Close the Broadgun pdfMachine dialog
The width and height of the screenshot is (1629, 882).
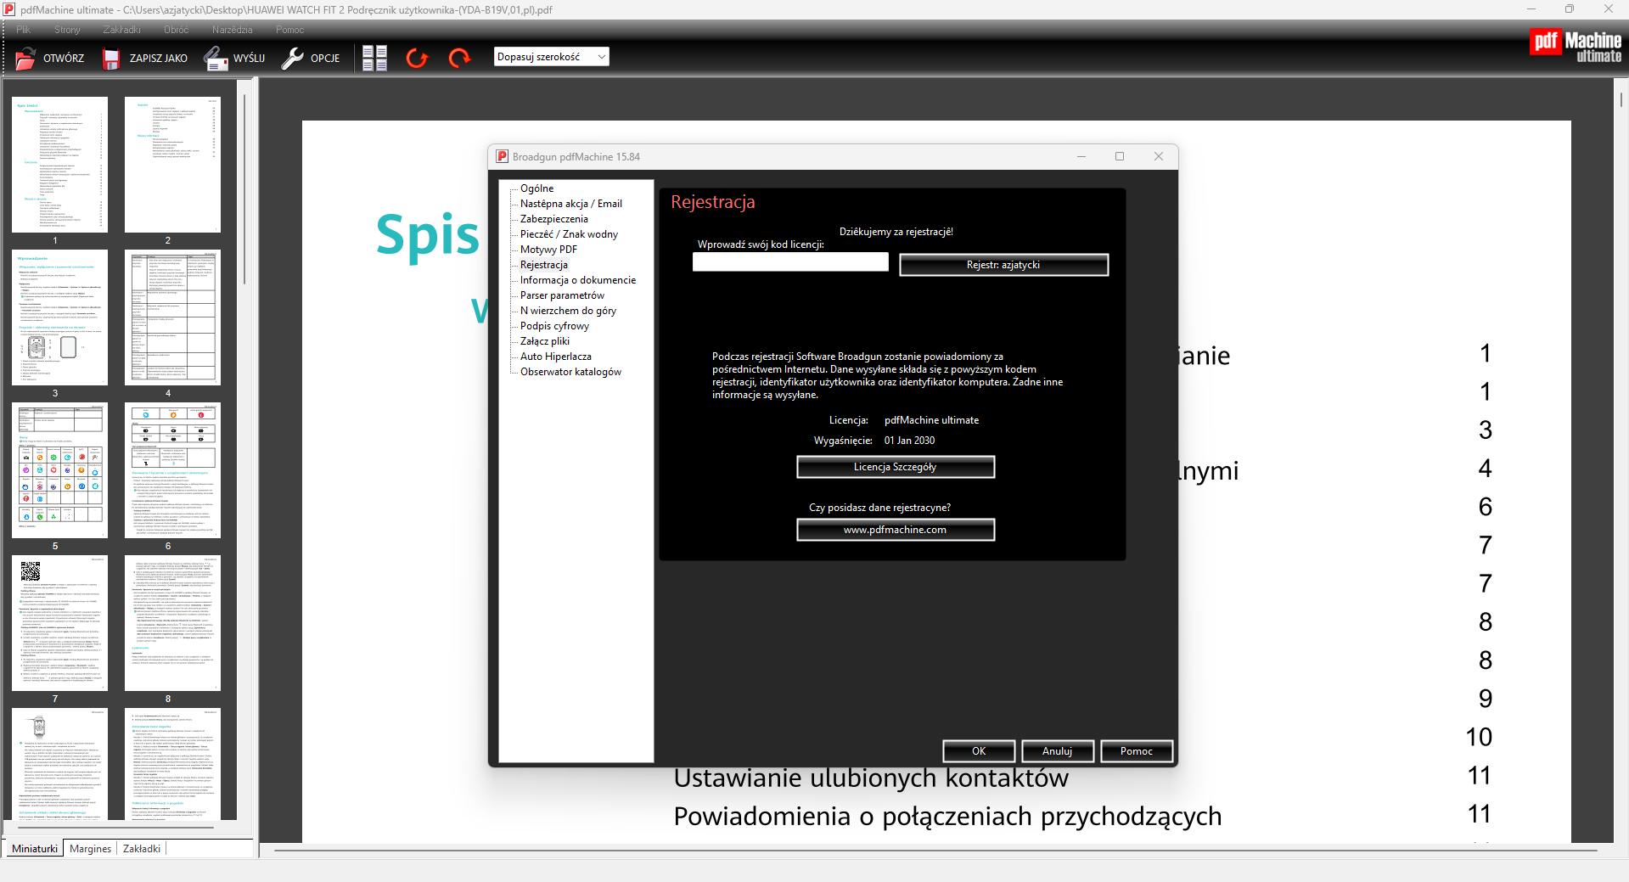click(1158, 156)
